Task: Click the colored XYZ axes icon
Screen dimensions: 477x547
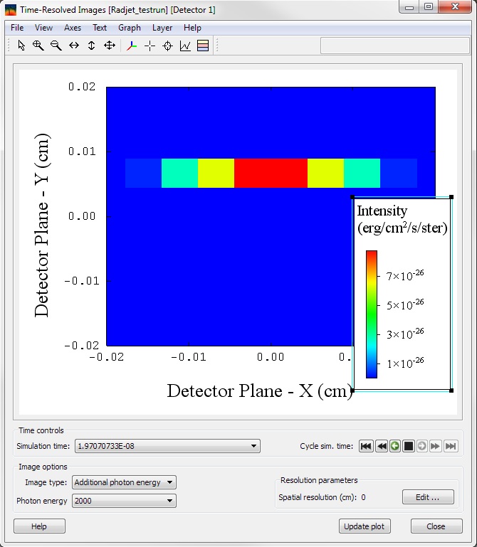Action: [132, 46]
